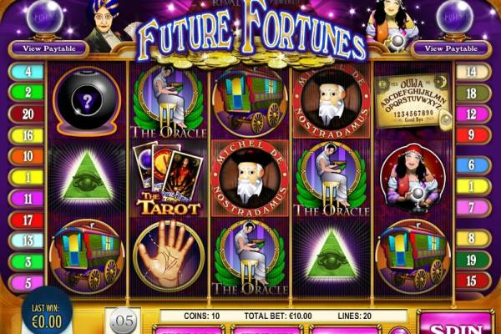Choose payline 19 green marker
Screen dimensions: 501x334
coord(473,261)
